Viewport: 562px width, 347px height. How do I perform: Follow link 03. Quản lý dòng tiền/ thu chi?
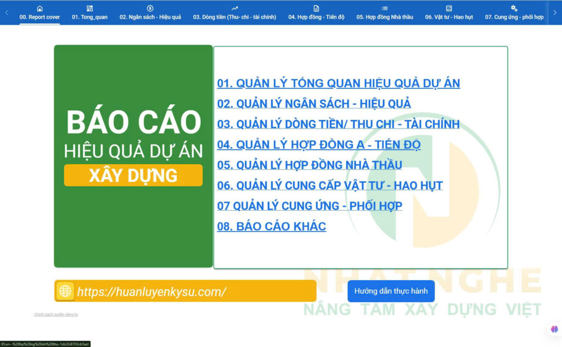[x=338, y=124]
